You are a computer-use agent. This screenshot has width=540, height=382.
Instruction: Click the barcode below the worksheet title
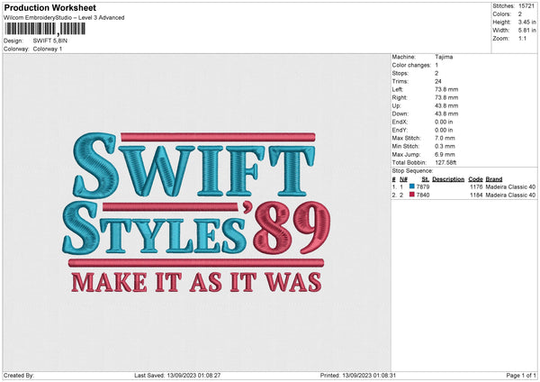(x=43, y=30)
